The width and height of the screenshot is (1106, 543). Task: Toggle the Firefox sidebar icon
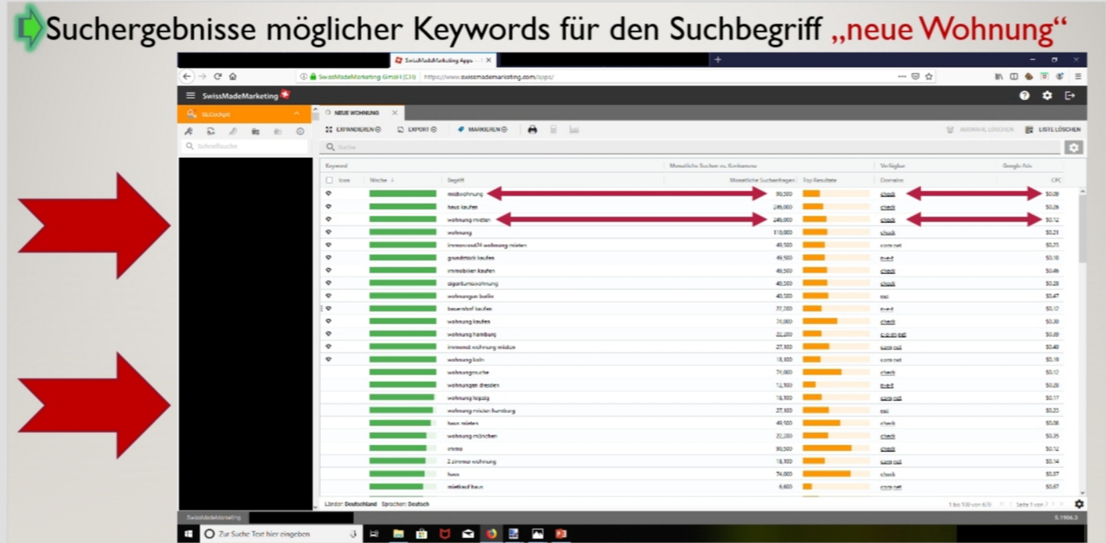coord(1014,76)
